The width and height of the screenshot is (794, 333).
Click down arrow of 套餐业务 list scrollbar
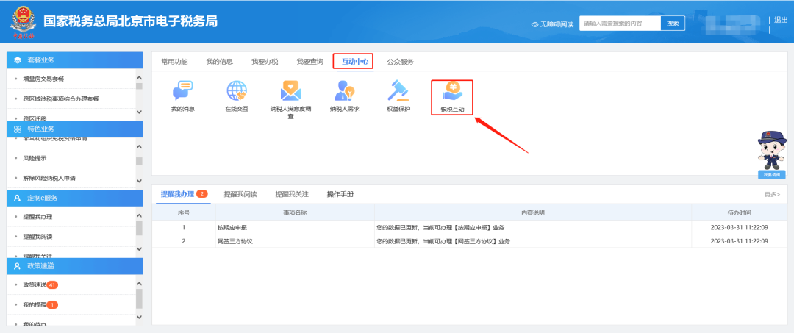139,111
